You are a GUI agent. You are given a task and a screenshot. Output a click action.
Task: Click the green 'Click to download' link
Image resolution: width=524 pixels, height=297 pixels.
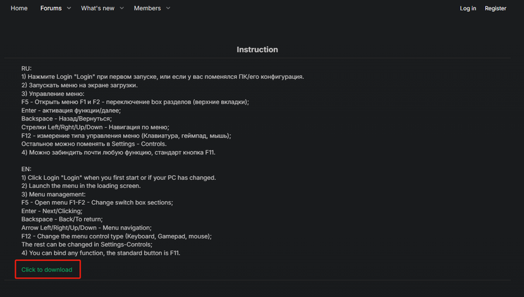tap(46, 270)
